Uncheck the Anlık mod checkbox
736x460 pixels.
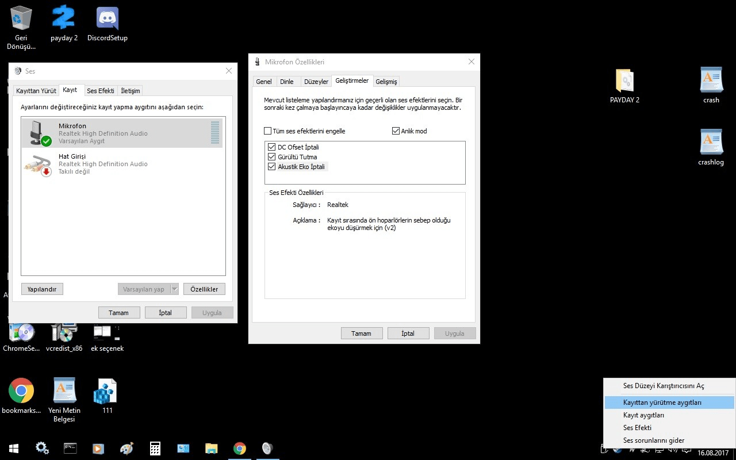tap(396, 131)
